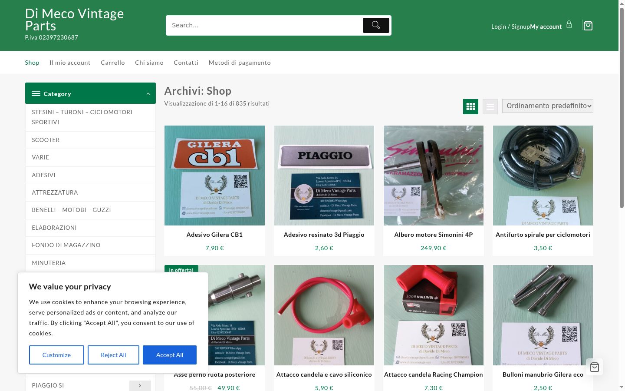The height and width of the screenshot is (391, 625).
Task: Customize cookie preferences
Action: pyautogui.click(x=56, y=355)
